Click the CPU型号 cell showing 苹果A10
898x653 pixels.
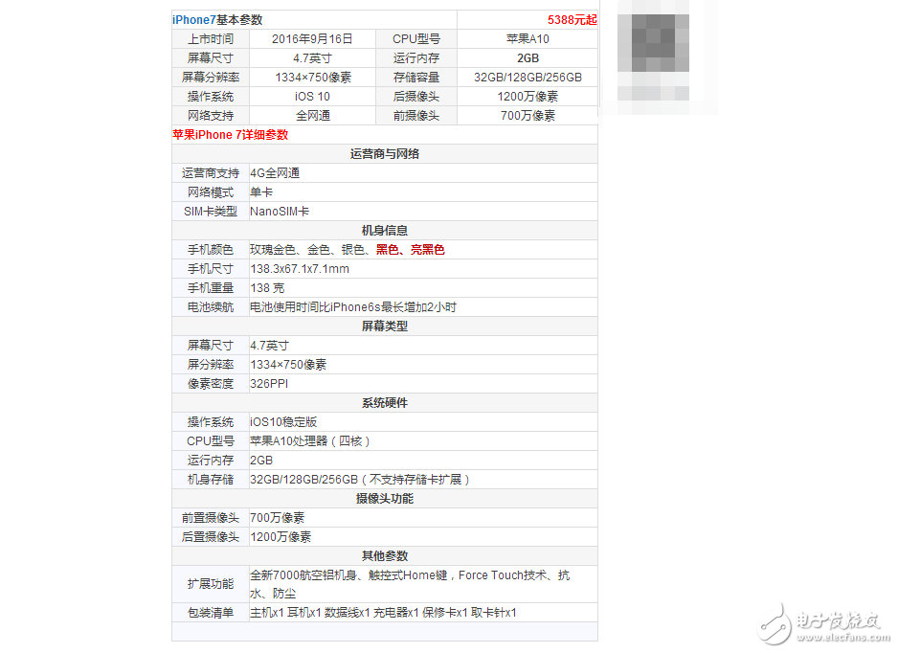click(528, 38)
